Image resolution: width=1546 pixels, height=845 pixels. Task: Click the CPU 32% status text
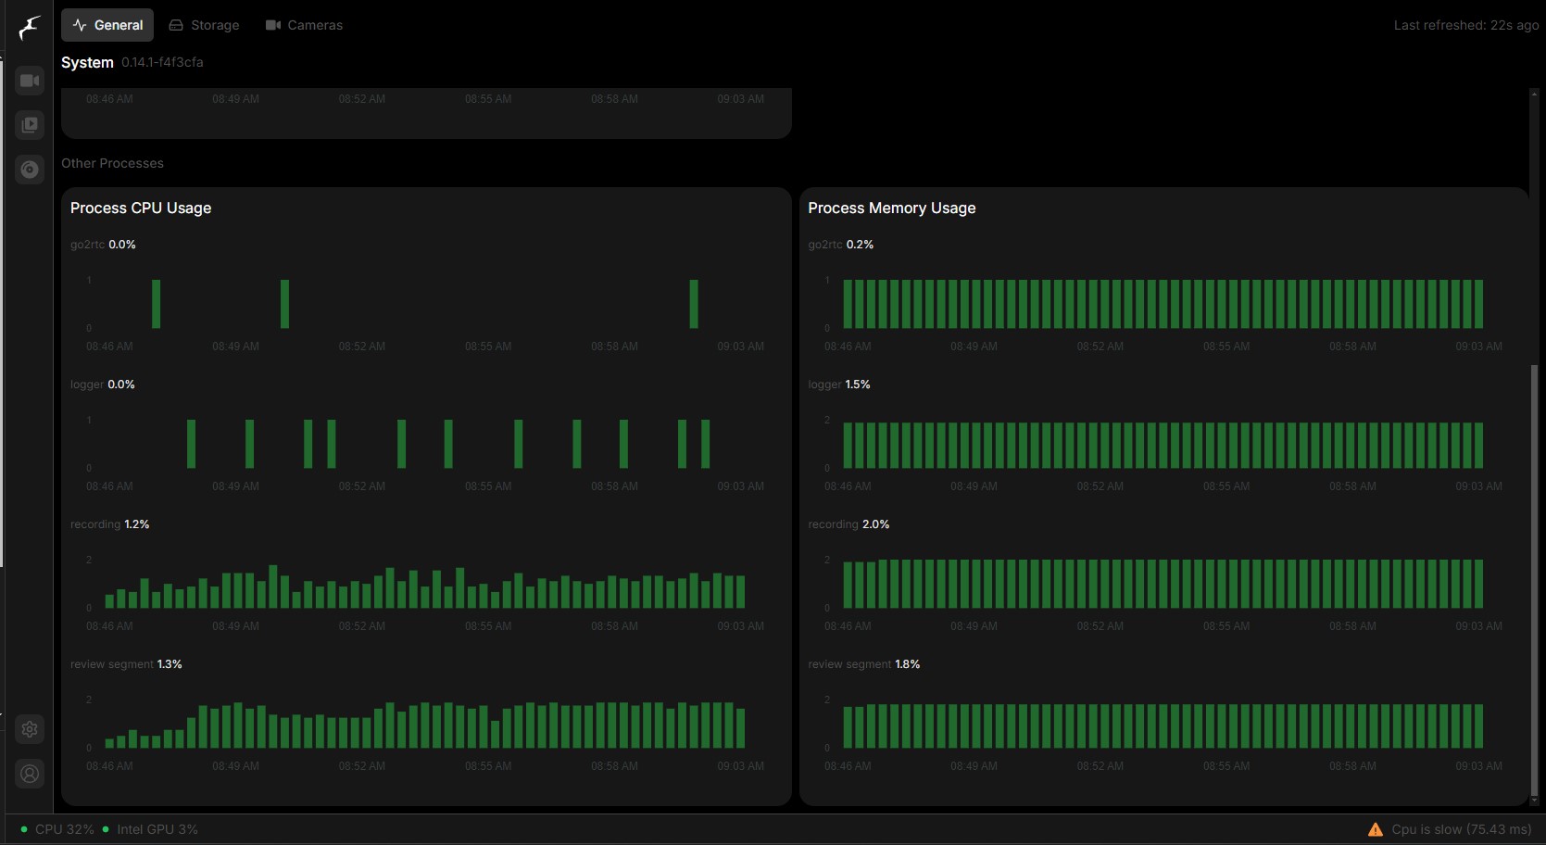[64, 829]
